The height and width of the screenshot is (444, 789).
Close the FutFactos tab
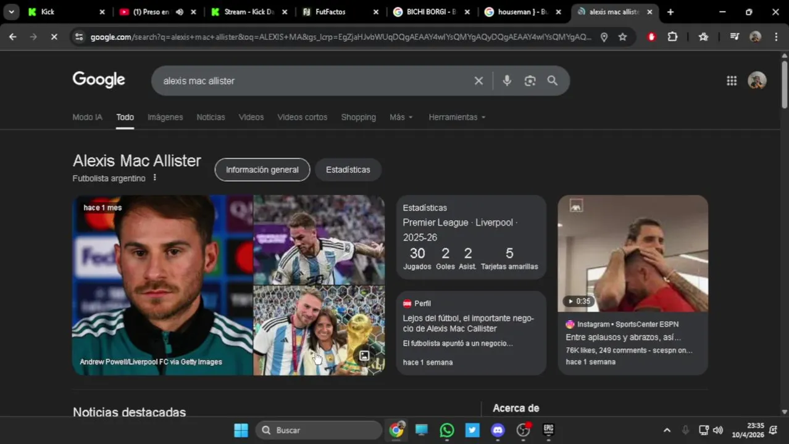click(x=376, y=12)
